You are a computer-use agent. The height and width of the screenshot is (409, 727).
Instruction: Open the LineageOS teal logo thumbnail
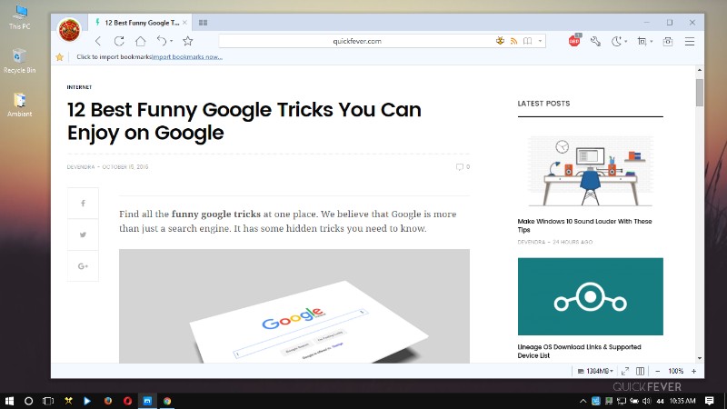tap(590, 296)
